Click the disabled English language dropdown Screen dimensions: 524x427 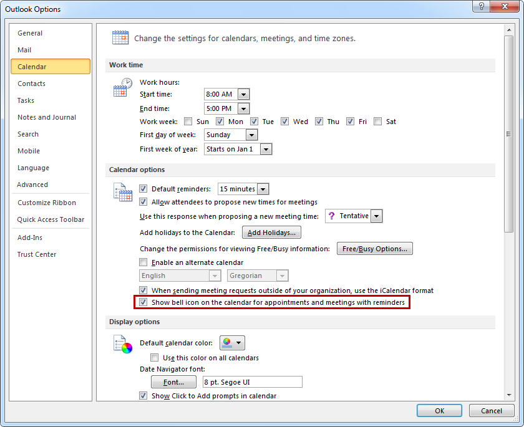point(180,276)
